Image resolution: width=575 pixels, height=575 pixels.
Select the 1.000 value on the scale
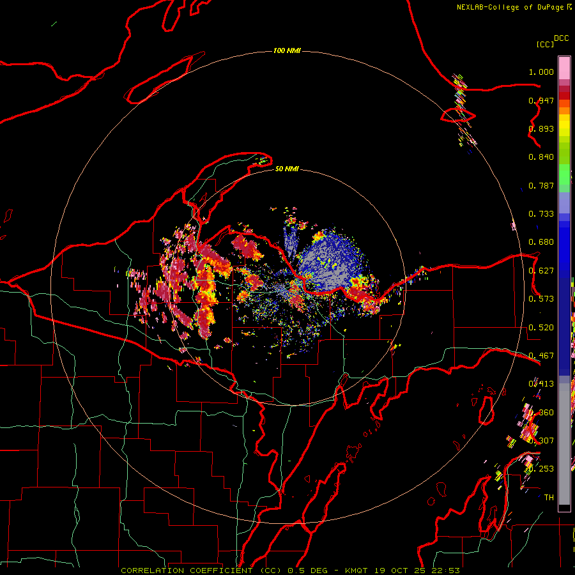tap(541, 72)
